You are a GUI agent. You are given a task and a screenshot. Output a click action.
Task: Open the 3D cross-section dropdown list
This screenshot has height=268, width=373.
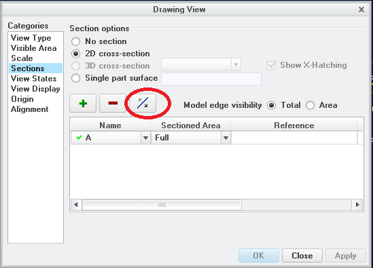coord(236,64)
